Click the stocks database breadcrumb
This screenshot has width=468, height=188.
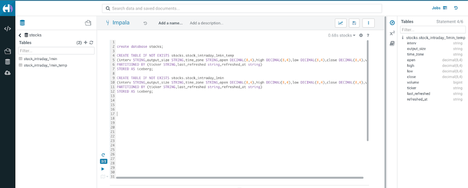[35, 35]
